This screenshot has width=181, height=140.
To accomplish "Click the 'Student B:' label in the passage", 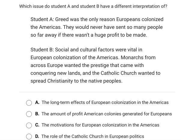I will tap(42, 50).
